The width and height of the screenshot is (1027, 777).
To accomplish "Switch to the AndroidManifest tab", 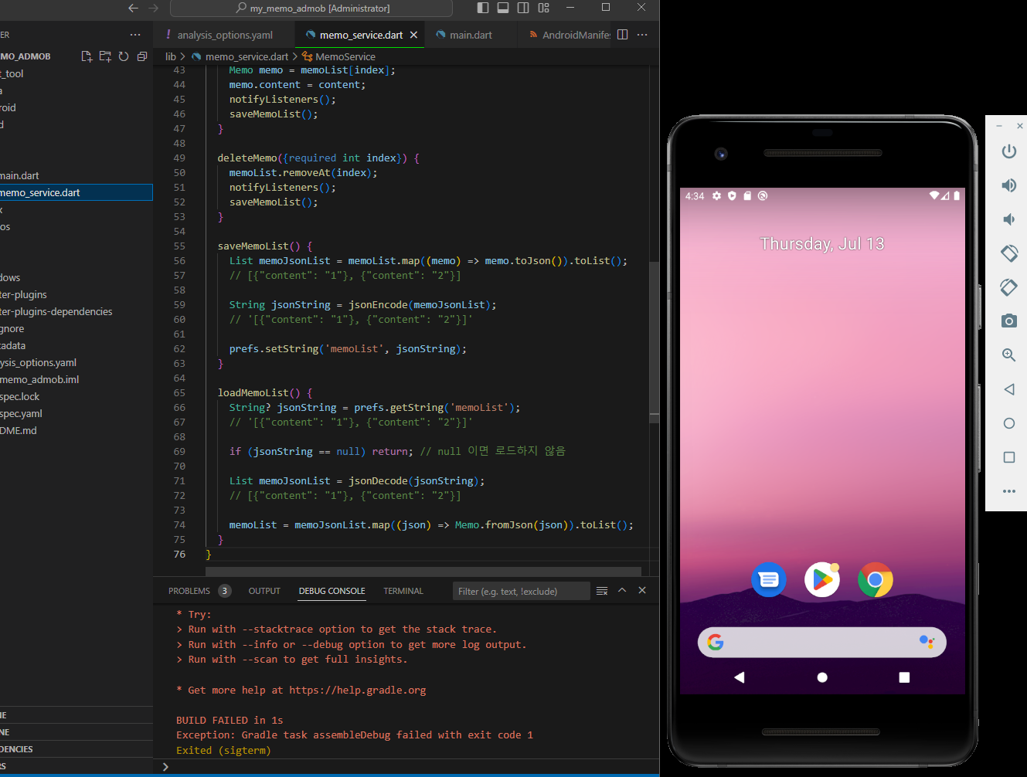I will point(570,35).
